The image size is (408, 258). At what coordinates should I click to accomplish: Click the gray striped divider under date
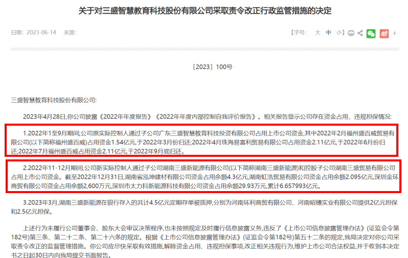tap(205, 49)
